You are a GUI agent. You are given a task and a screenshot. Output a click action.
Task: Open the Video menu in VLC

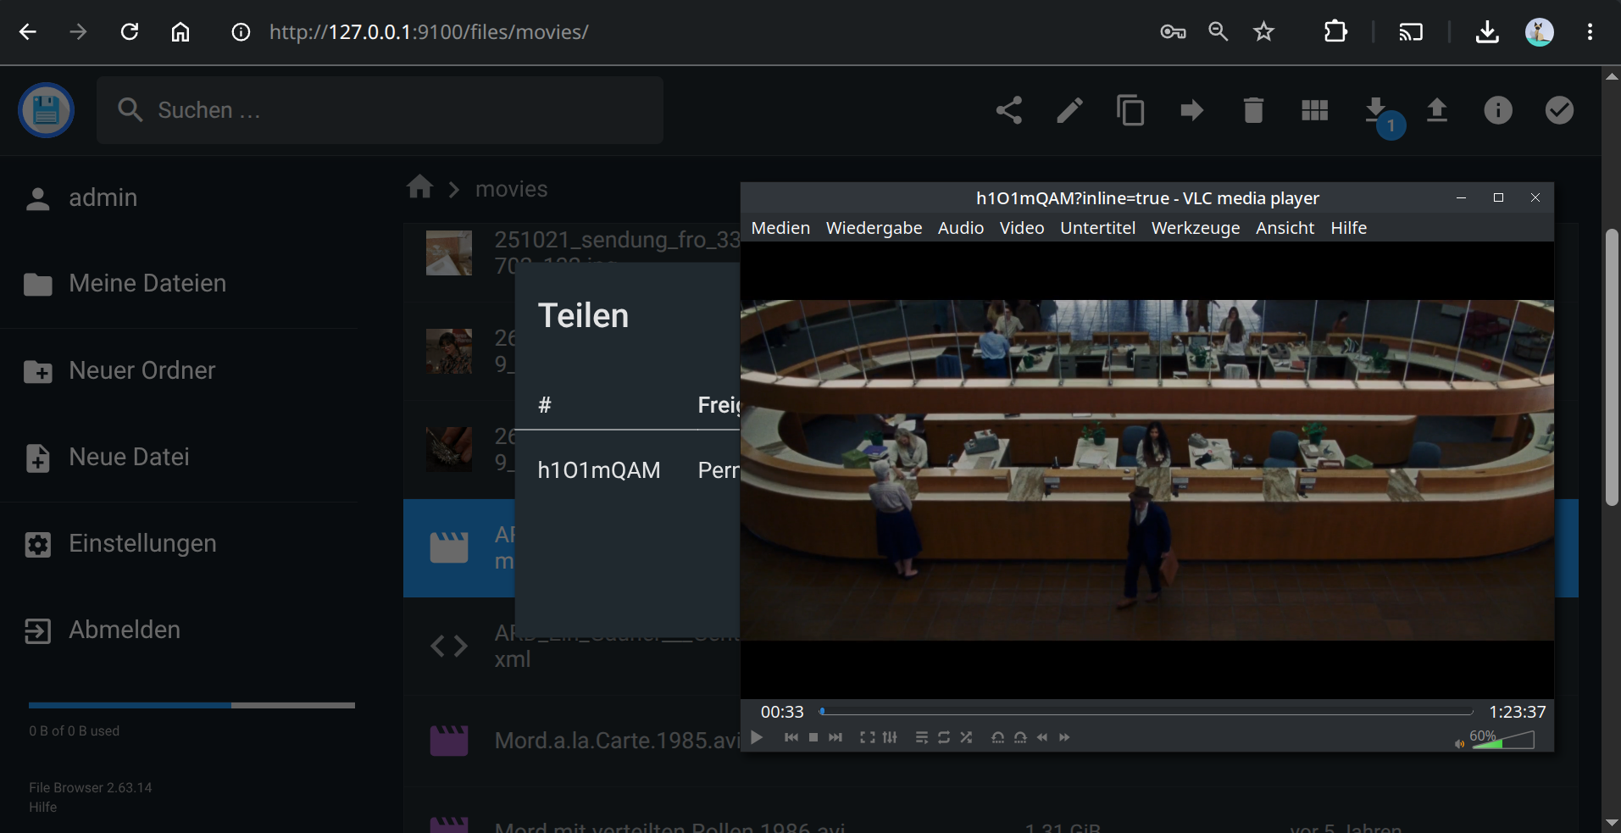tap(1022, 228)
